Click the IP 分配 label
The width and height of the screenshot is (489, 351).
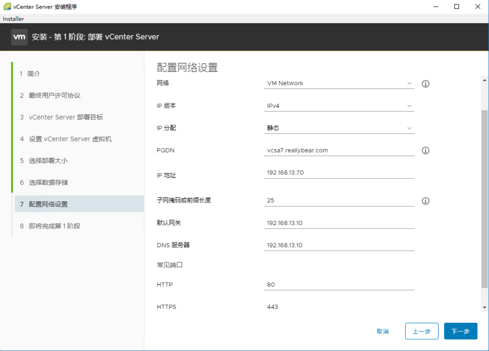click(x=166, y=128)
